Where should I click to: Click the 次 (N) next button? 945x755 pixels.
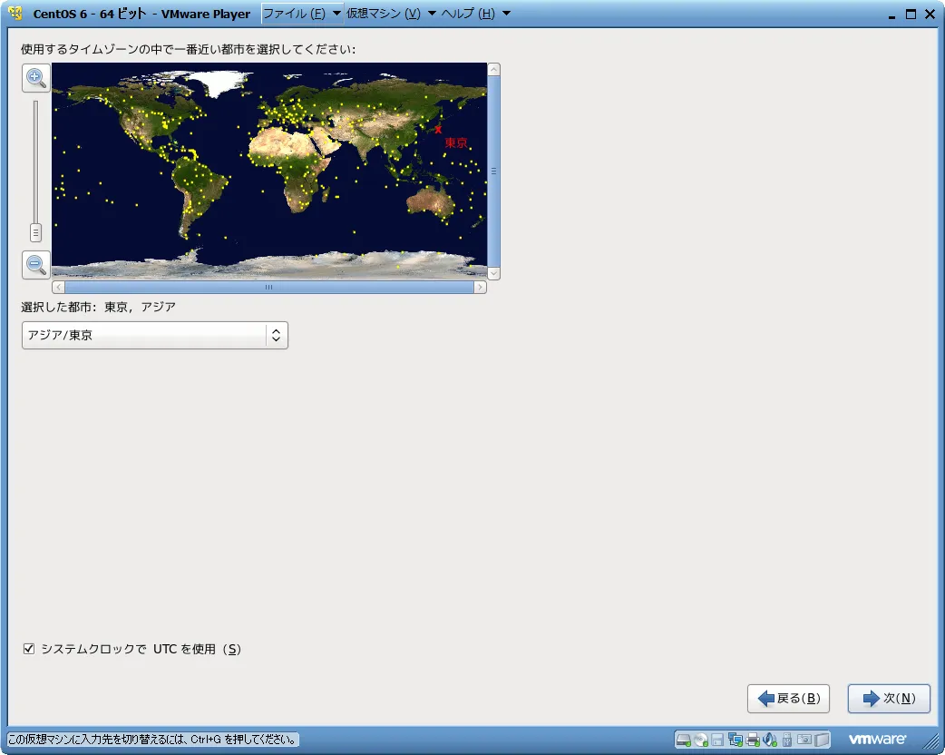click(x=889, y=699)
